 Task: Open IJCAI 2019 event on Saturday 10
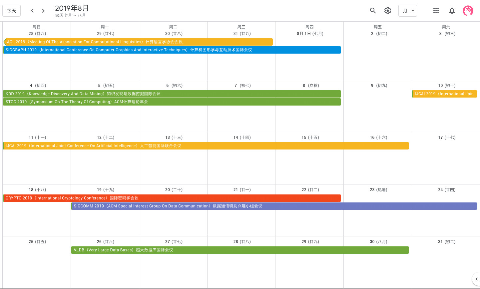coord(445,94)
